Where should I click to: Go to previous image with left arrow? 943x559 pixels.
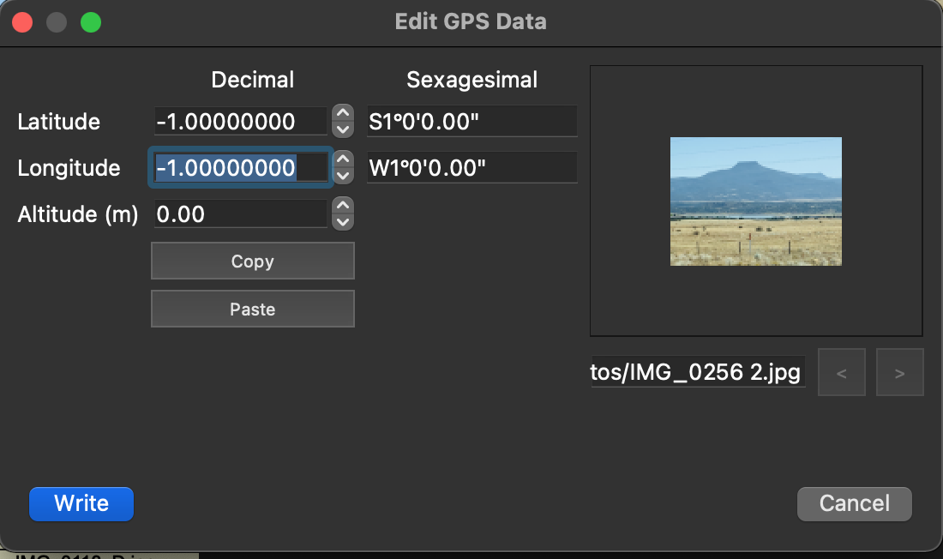click(x=842, y=373)
